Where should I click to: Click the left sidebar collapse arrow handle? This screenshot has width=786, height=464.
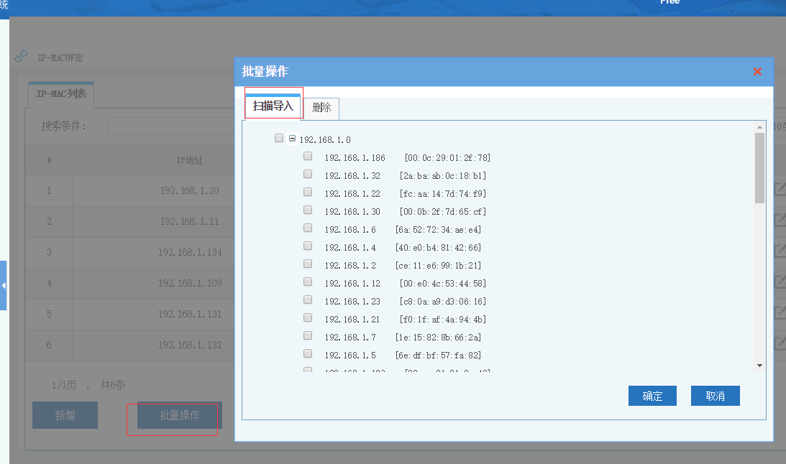(x=4, y=286)
